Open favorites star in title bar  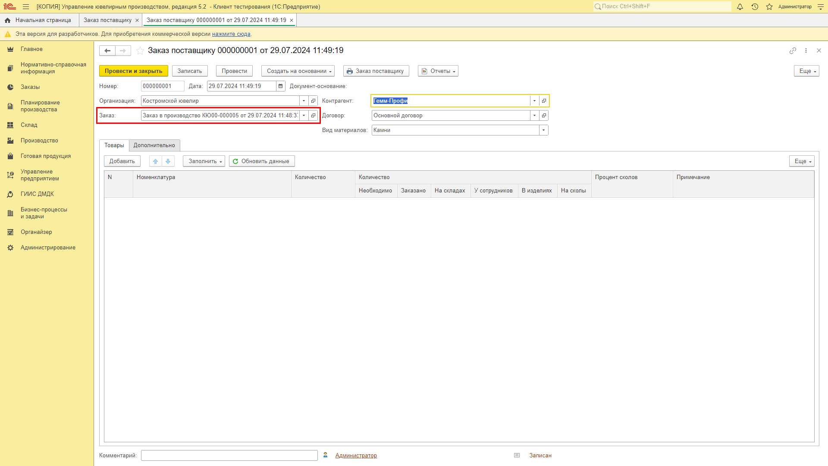click(x=769, y=7)
